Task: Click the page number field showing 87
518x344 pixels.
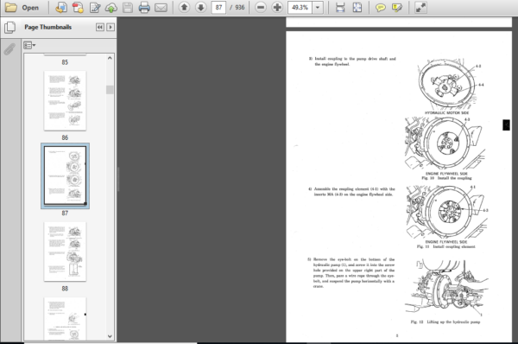Action: point(218,7)
